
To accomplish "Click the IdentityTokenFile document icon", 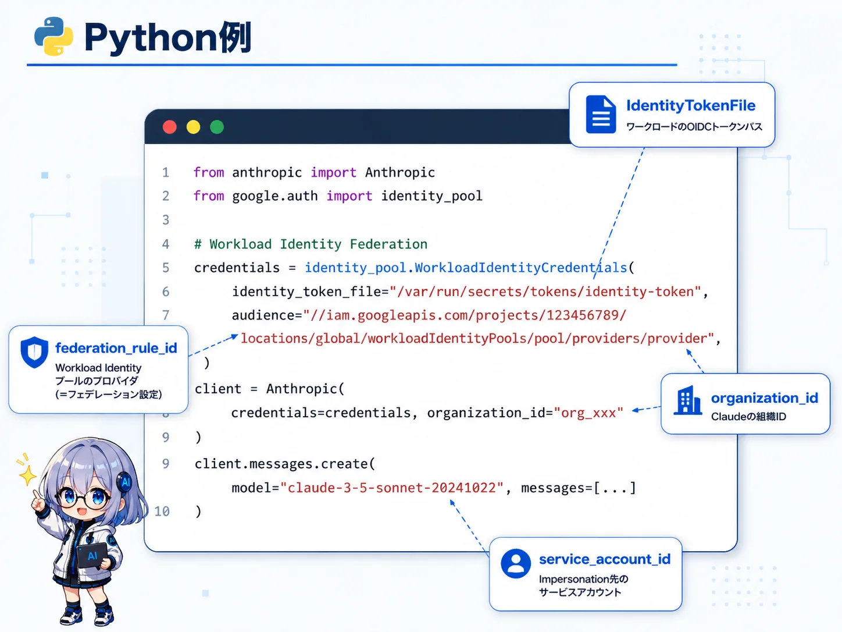I will pyautogui.click(x=601, y=114).
